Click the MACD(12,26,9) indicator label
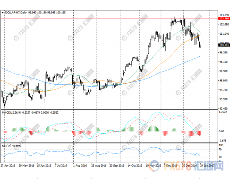 point(11,113)
